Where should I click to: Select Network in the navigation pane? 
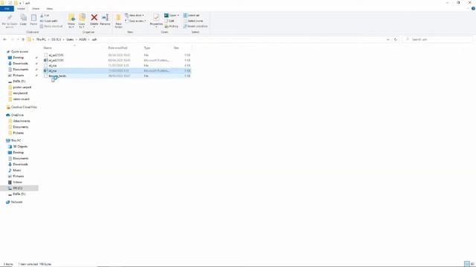point(16,202)
